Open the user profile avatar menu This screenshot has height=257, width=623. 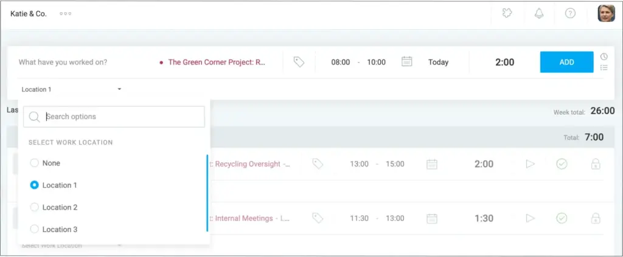coord(606,13)
